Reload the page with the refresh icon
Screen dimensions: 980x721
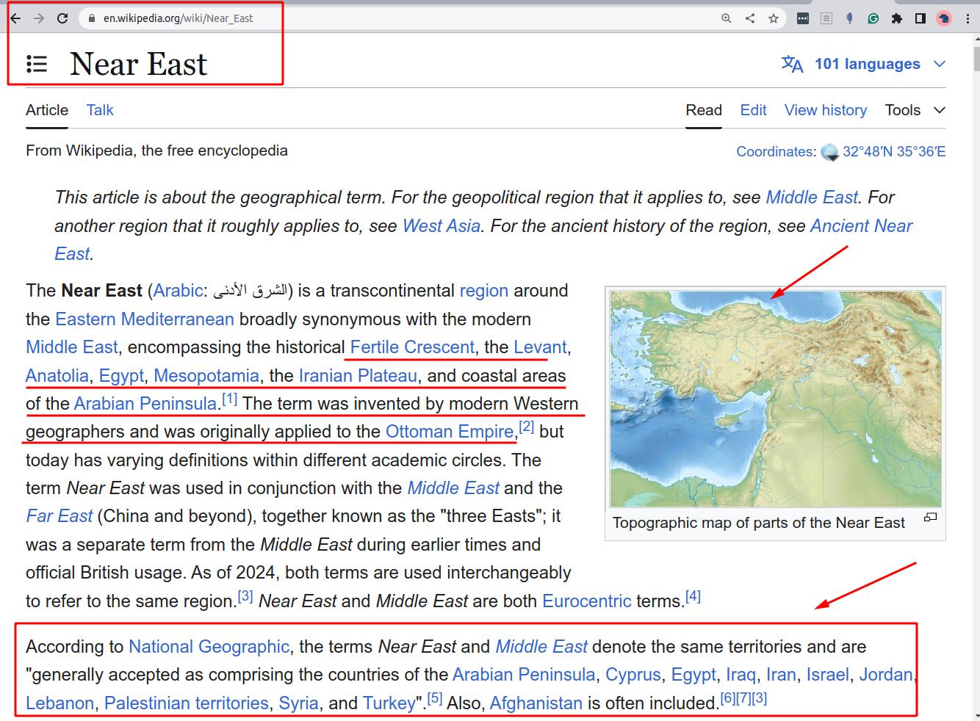pos(62,18)
